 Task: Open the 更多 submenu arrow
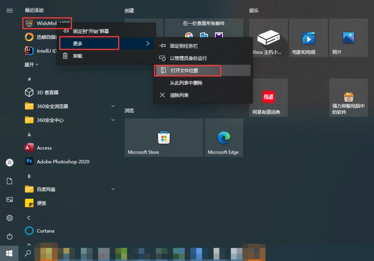[x=148, y=43]
